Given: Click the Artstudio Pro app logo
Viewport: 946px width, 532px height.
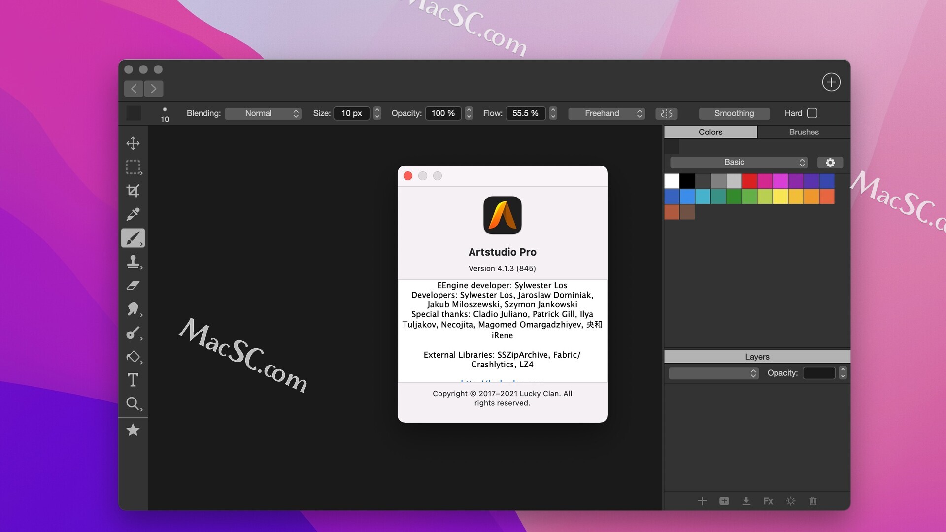Looking at the screenshot, I should tap(502, 215).
